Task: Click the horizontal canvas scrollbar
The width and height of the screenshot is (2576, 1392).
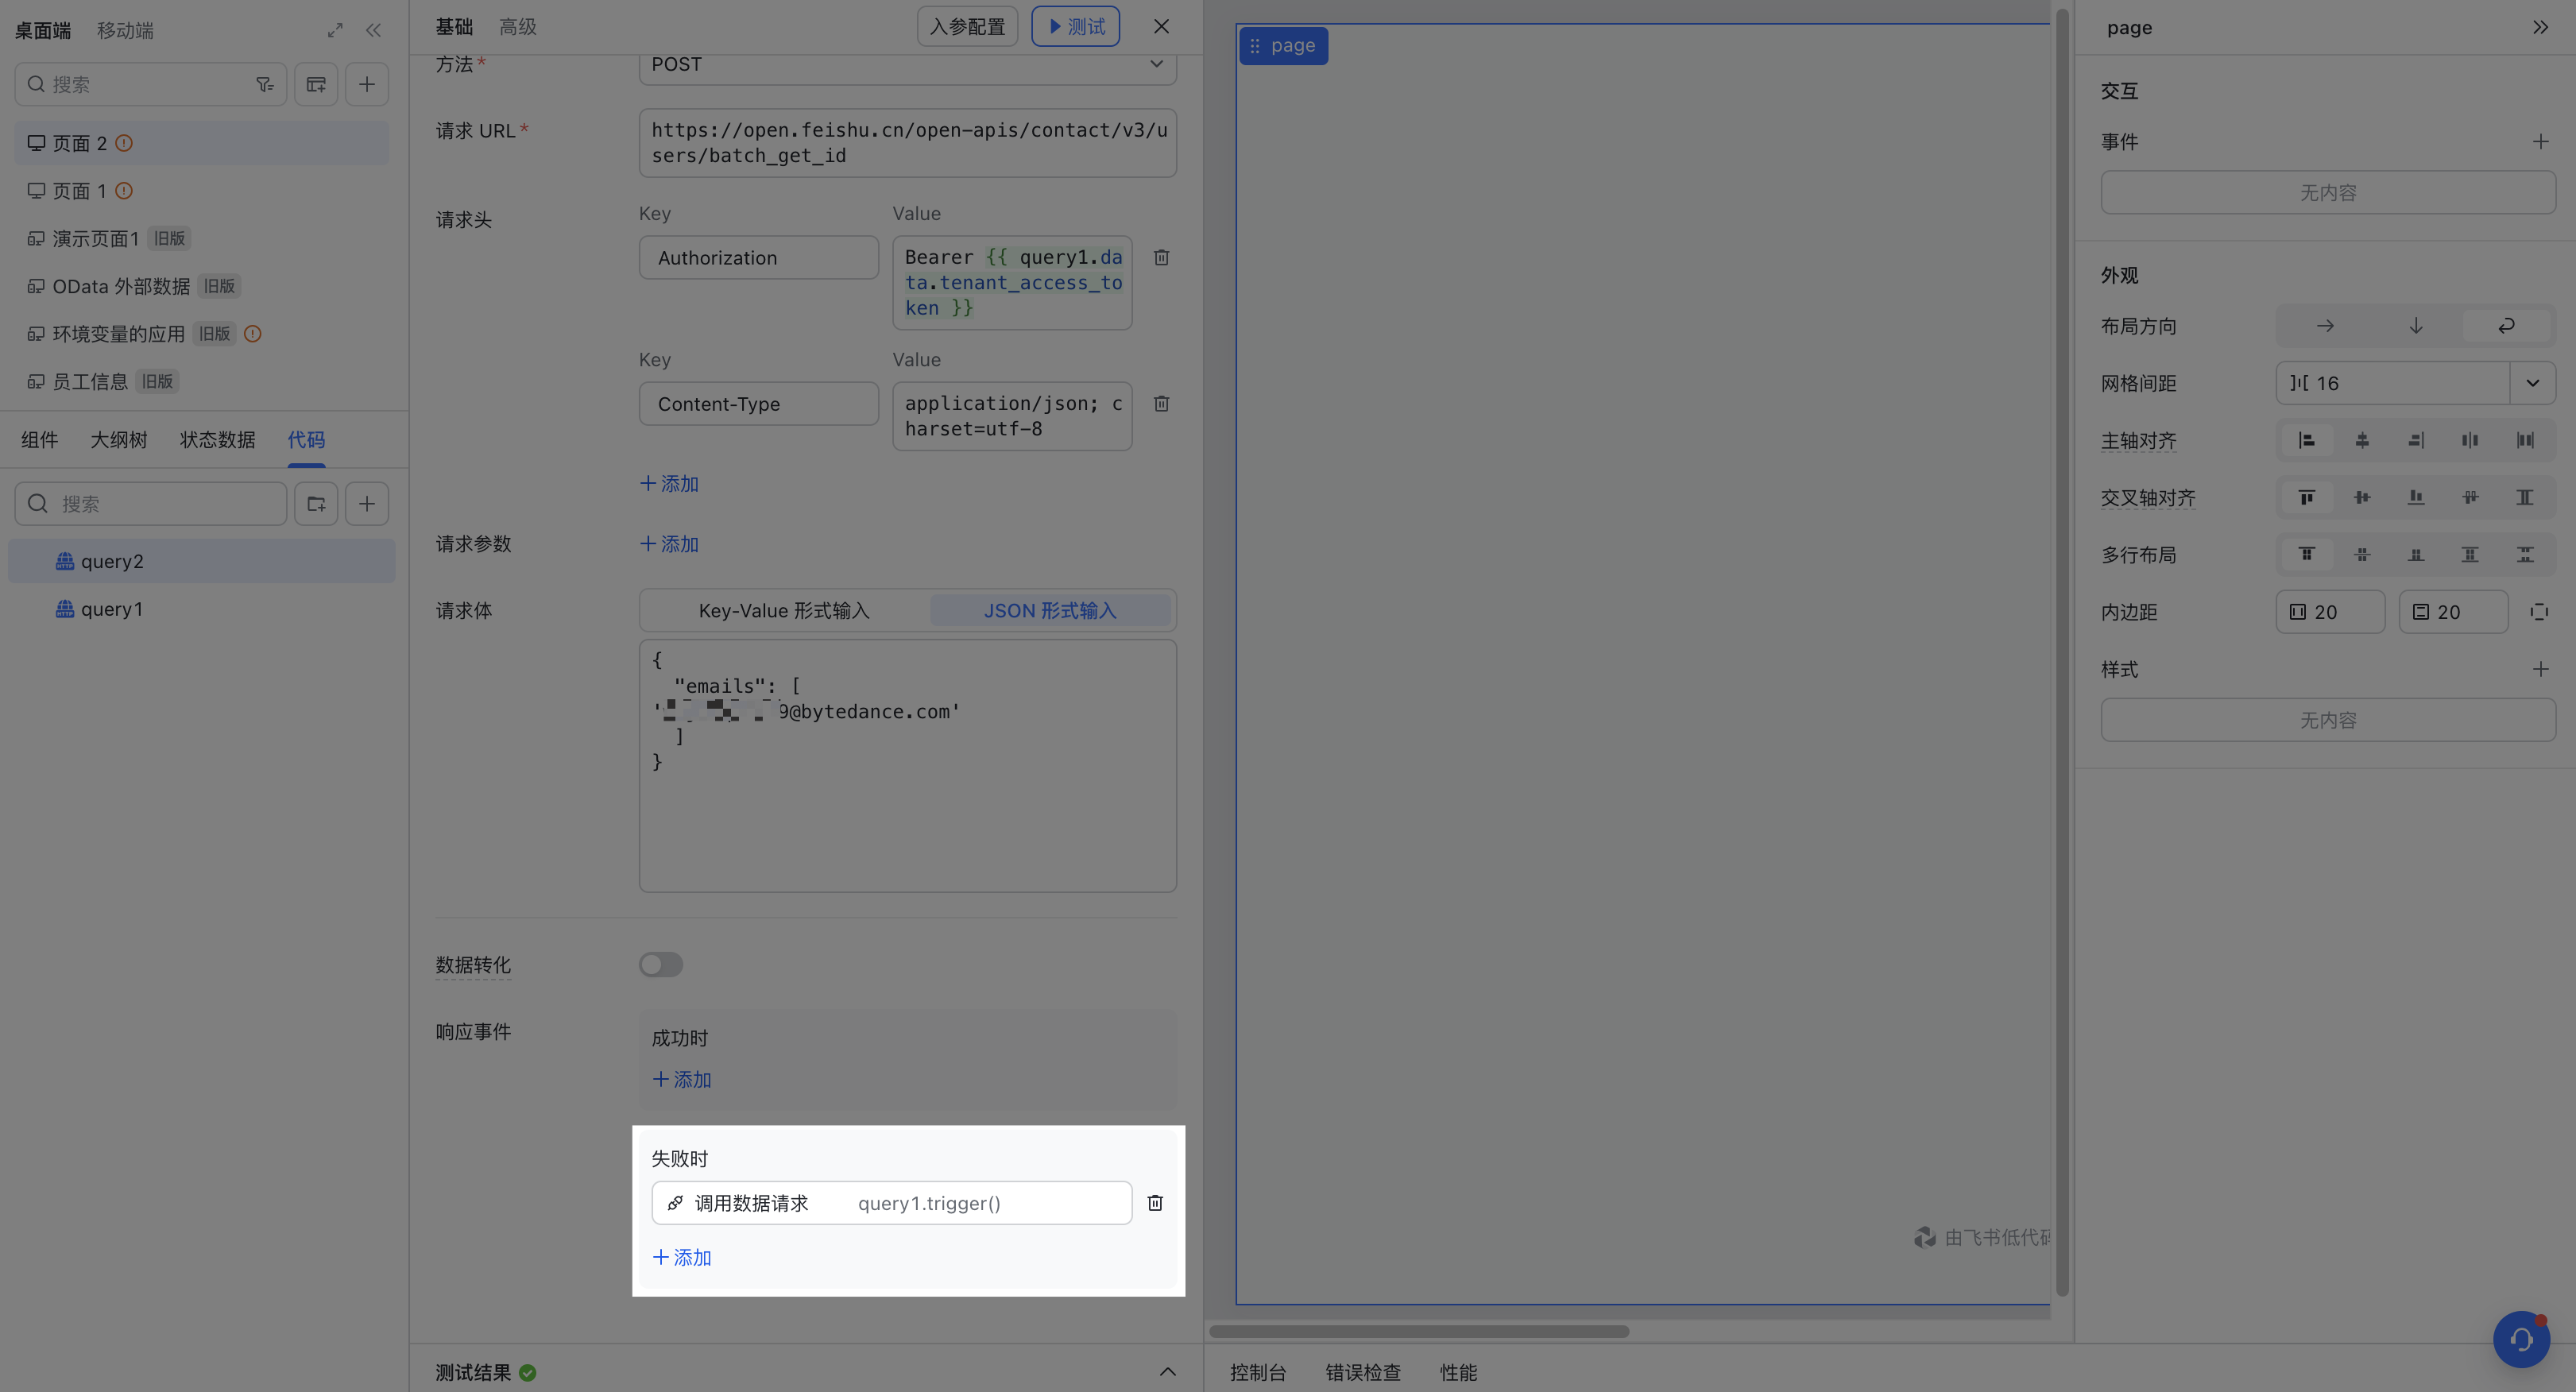Action: pyautogui.click(x=1419, y=1332)
